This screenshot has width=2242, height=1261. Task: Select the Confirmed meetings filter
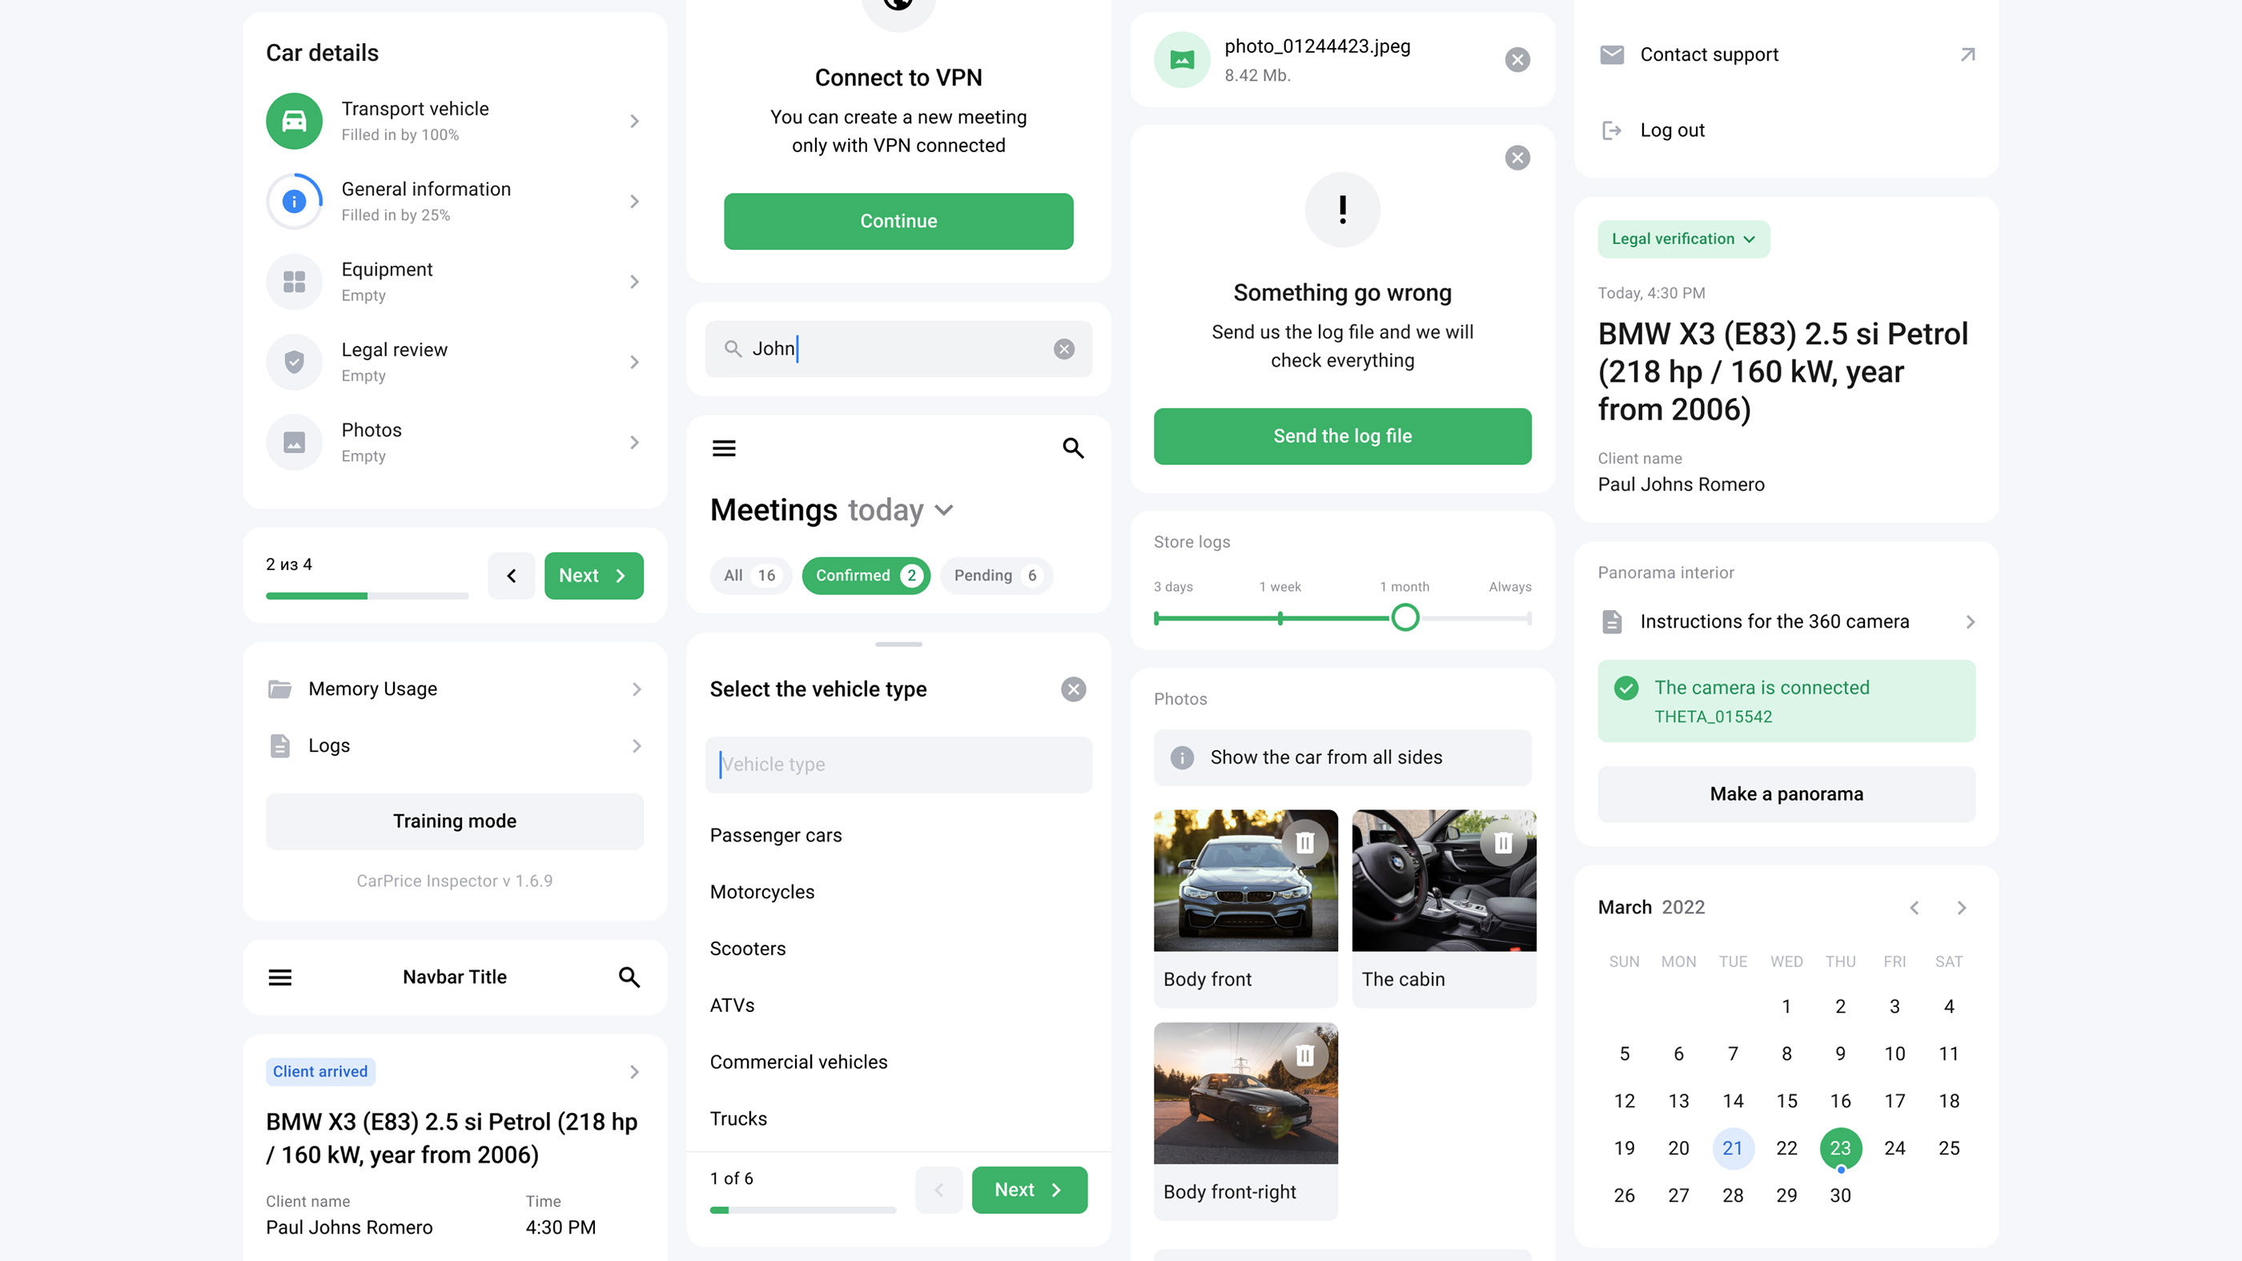tap(866, 575)
